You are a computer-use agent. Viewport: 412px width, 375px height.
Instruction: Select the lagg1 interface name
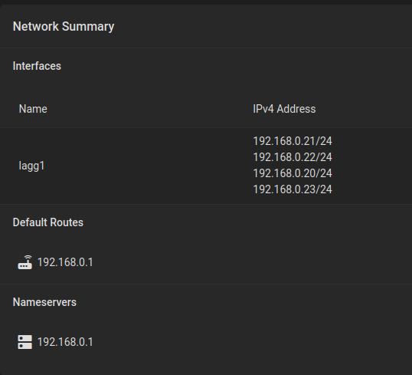coord(32,166)
